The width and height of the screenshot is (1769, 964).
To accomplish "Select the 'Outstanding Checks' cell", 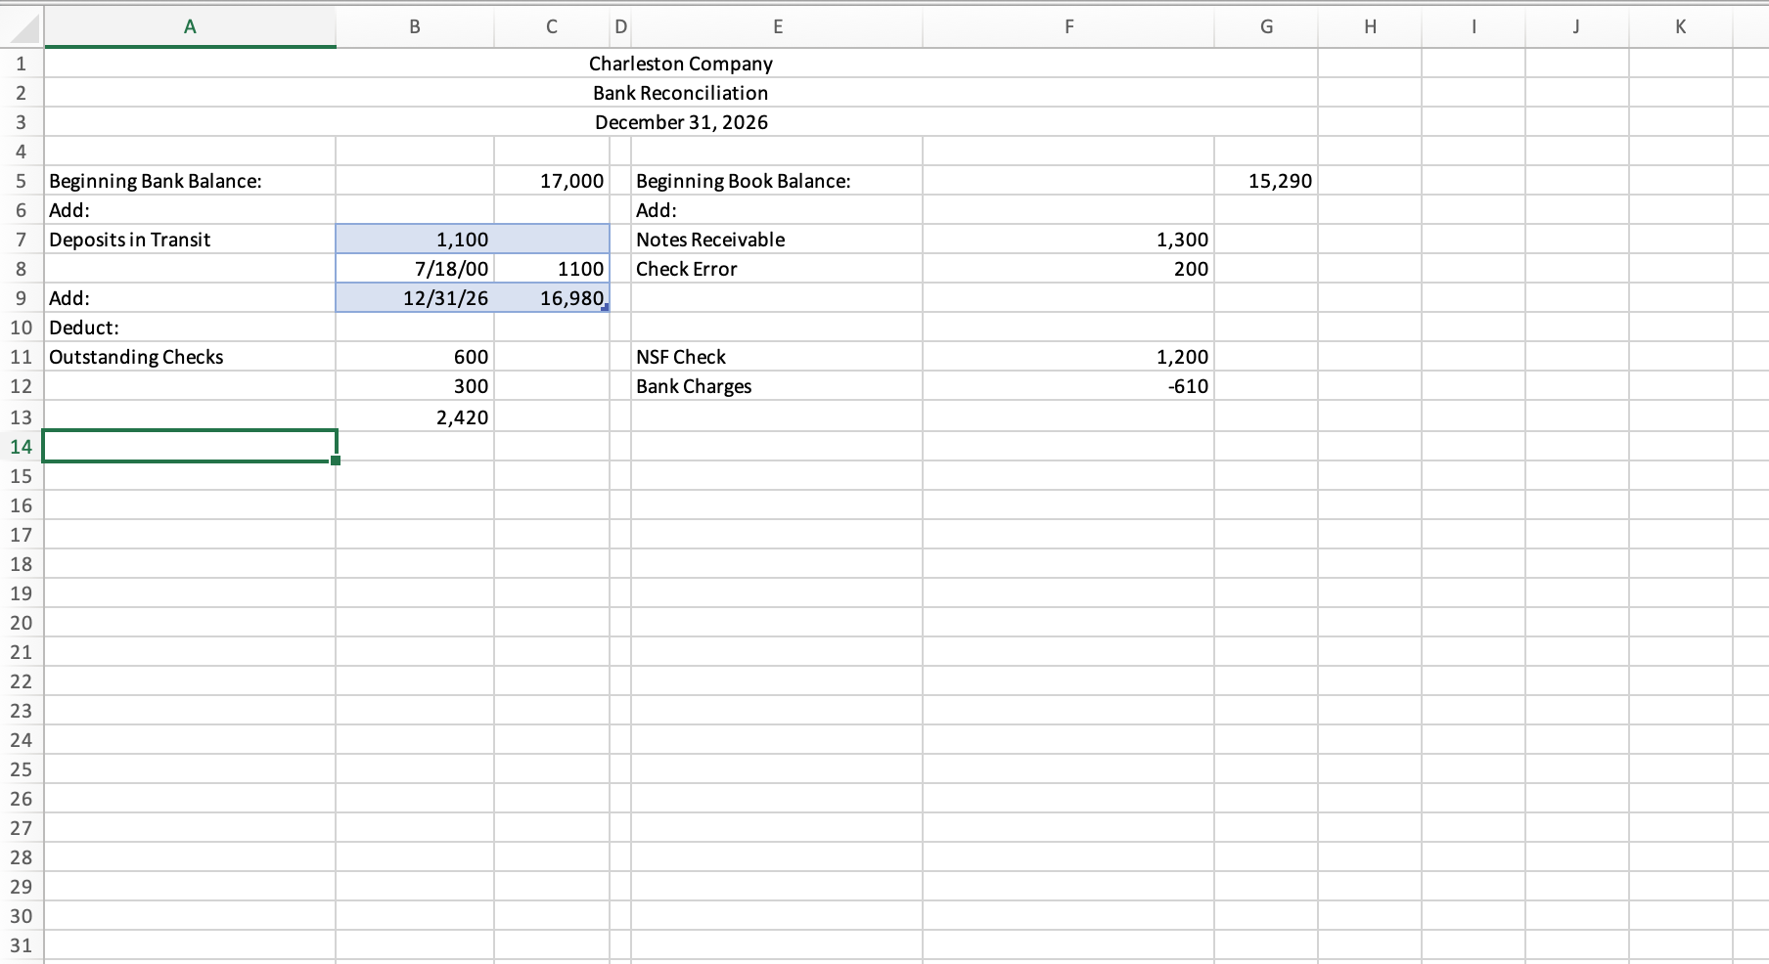I will [190, 357].
